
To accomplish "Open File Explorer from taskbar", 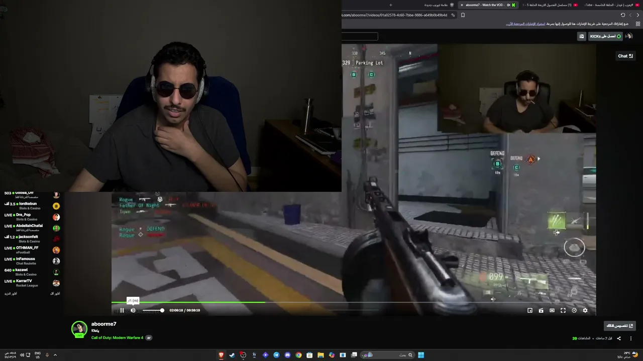I will (x=320, y=355).
